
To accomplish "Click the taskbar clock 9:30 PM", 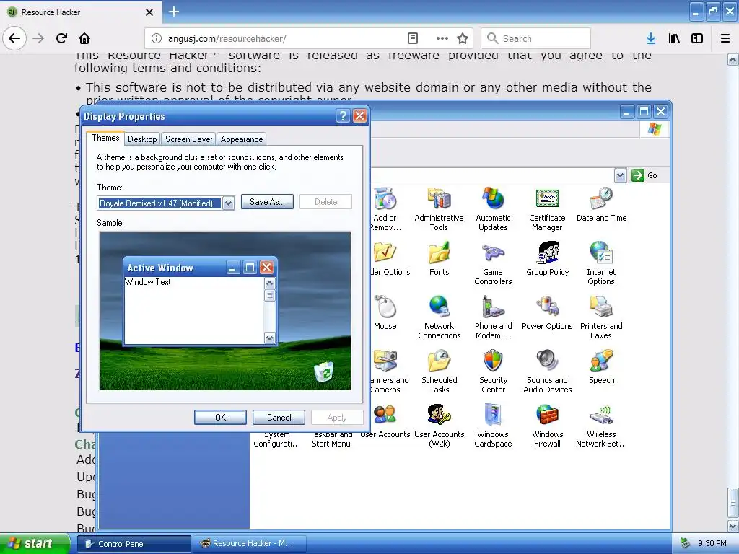I will 712,543.
